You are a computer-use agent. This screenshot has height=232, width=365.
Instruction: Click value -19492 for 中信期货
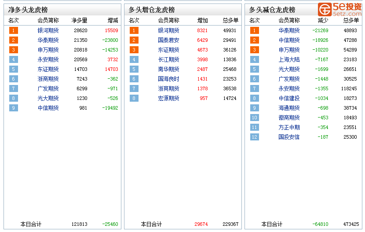coord(110,108)
